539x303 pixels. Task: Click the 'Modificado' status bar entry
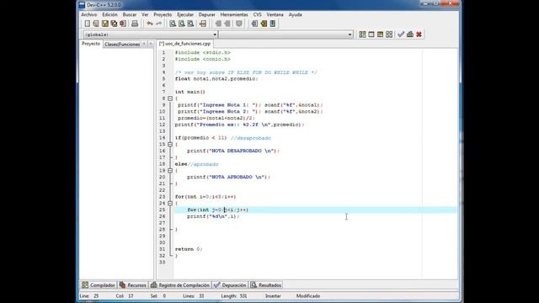coord(308,295)
